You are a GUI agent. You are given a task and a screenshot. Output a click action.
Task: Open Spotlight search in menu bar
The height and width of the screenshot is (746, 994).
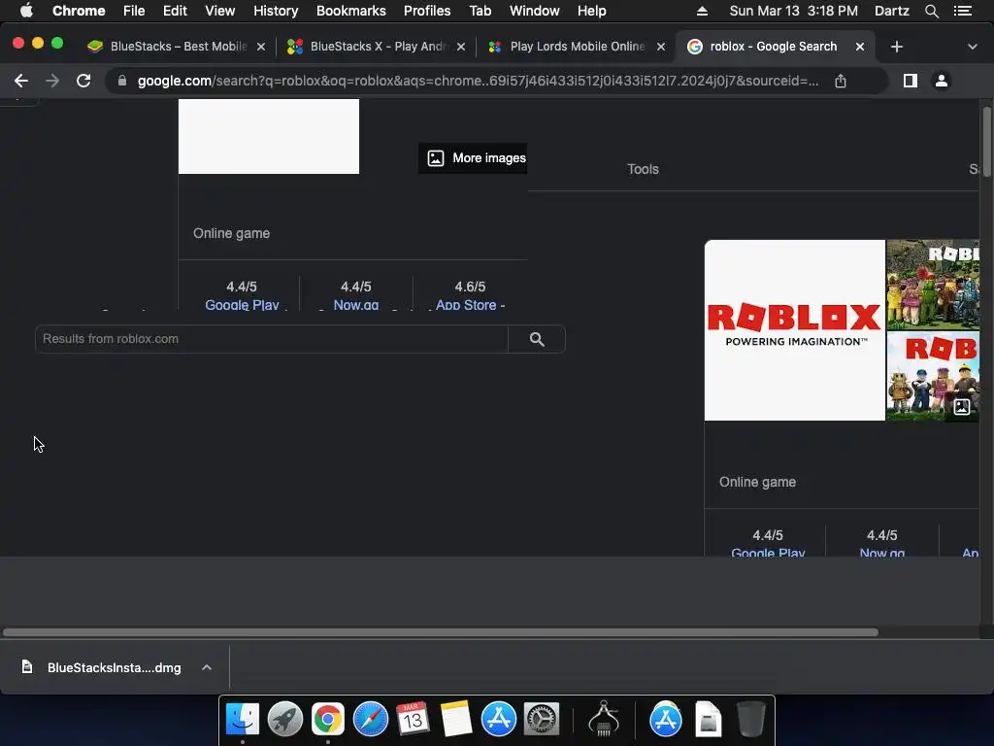[x=931, y=11]
